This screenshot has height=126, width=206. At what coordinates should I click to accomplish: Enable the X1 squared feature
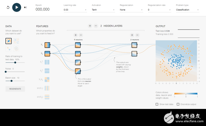pos(47,62)
